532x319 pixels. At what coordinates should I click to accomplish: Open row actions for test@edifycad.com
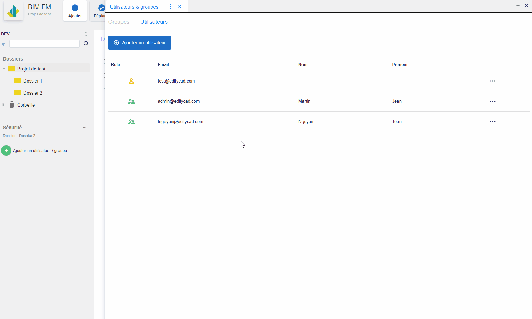(492, 81)
